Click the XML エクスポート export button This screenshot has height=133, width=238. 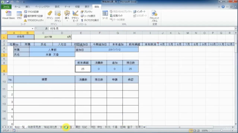(x=140, y=16)
